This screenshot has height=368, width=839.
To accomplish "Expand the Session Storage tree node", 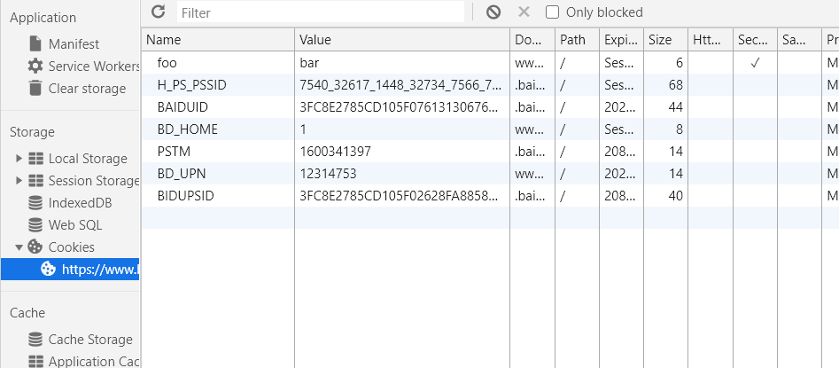I will click(x=19, y=181).
